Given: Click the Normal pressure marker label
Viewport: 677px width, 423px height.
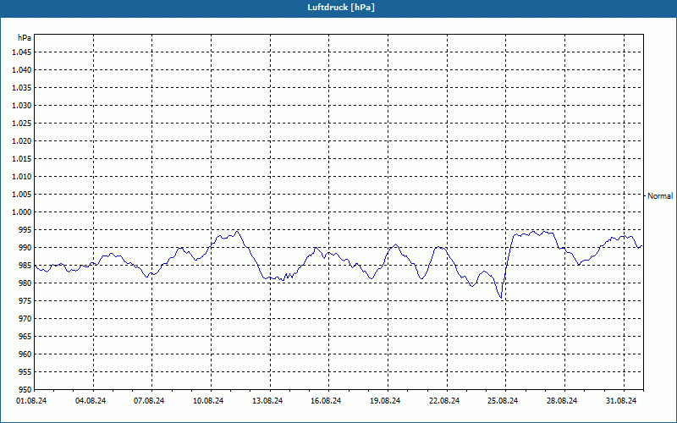Looking at the screenshot, I should coord(660,196).
